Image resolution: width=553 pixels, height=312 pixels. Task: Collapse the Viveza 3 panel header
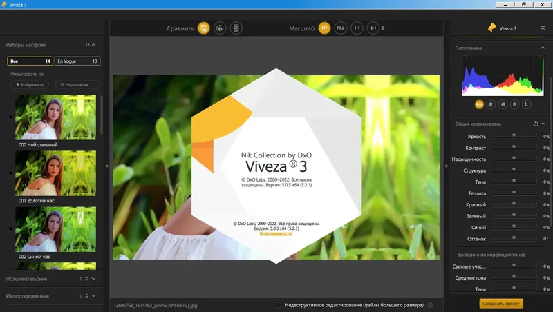[543, 28]
